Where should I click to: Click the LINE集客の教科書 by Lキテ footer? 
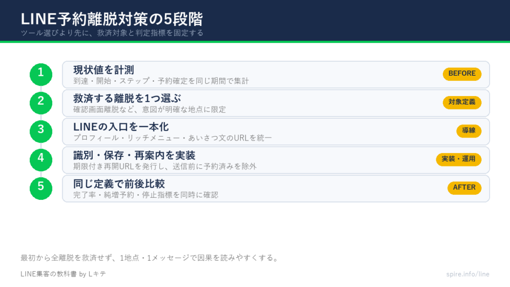point(63,274)
